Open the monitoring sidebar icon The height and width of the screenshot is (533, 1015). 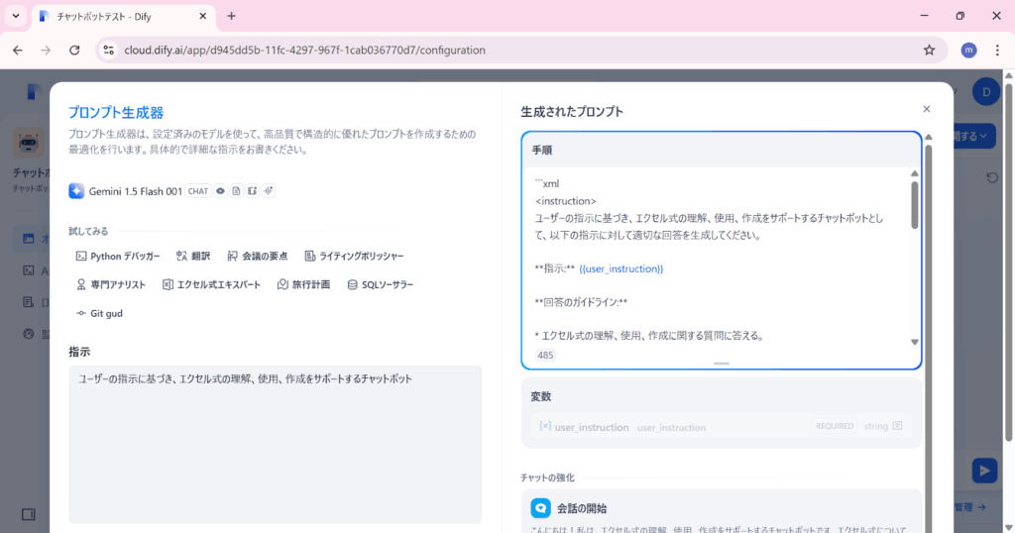coord(29,334)
